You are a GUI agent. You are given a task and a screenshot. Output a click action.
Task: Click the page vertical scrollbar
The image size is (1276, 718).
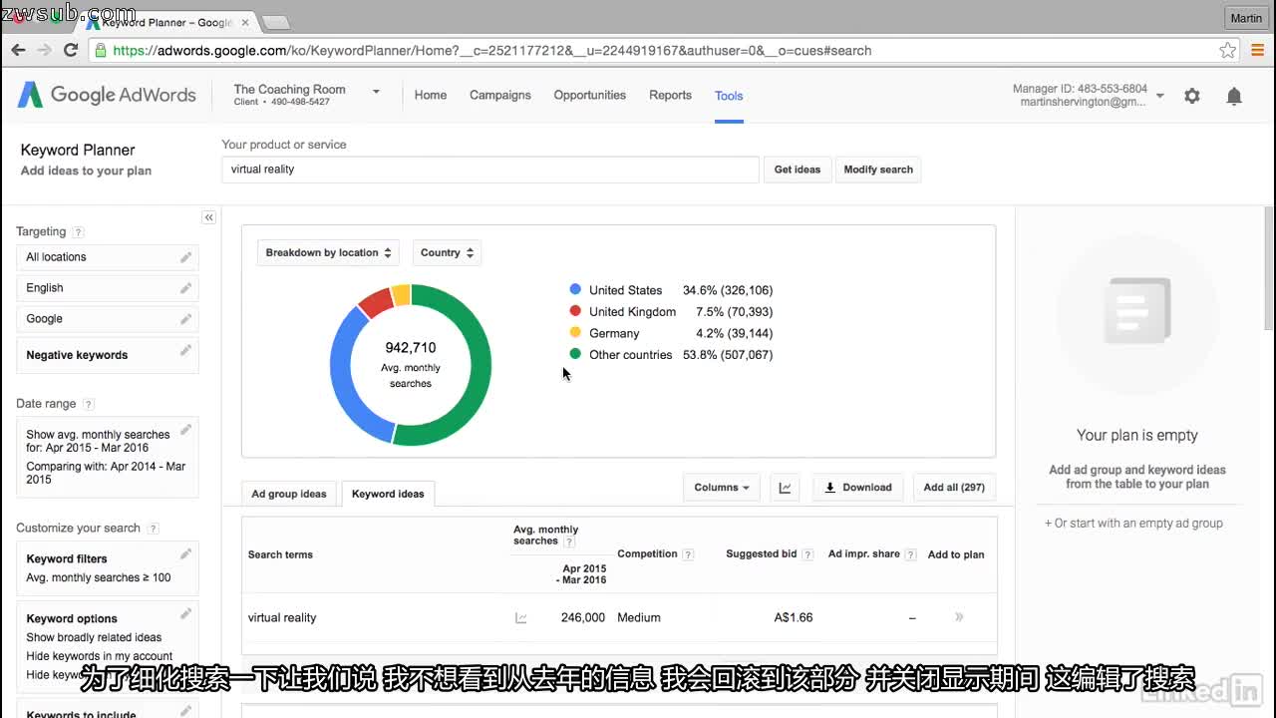[1269, 269]
